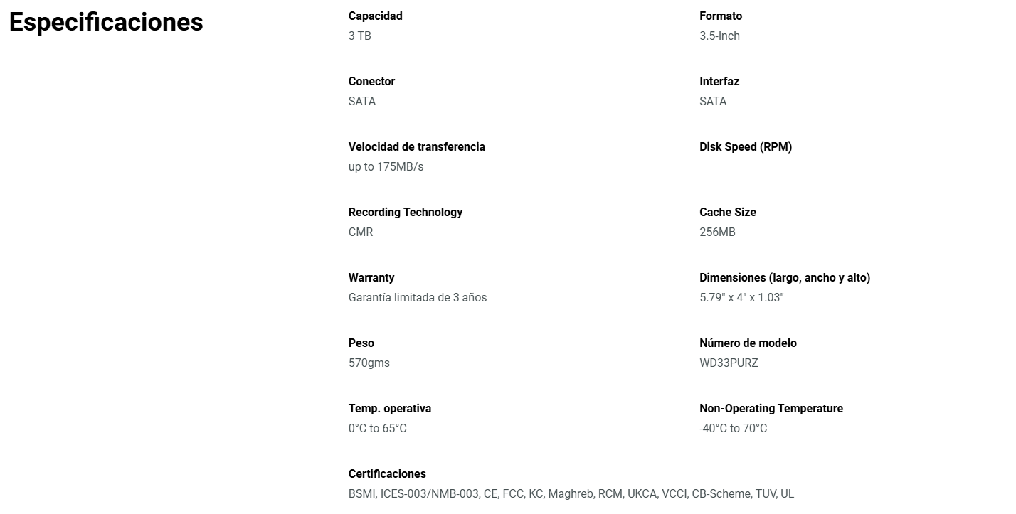This screenshot has height=514, width=1016.
Task: Click the Garantía limitada de 3 años text
Action: click(x=417, y=297)
